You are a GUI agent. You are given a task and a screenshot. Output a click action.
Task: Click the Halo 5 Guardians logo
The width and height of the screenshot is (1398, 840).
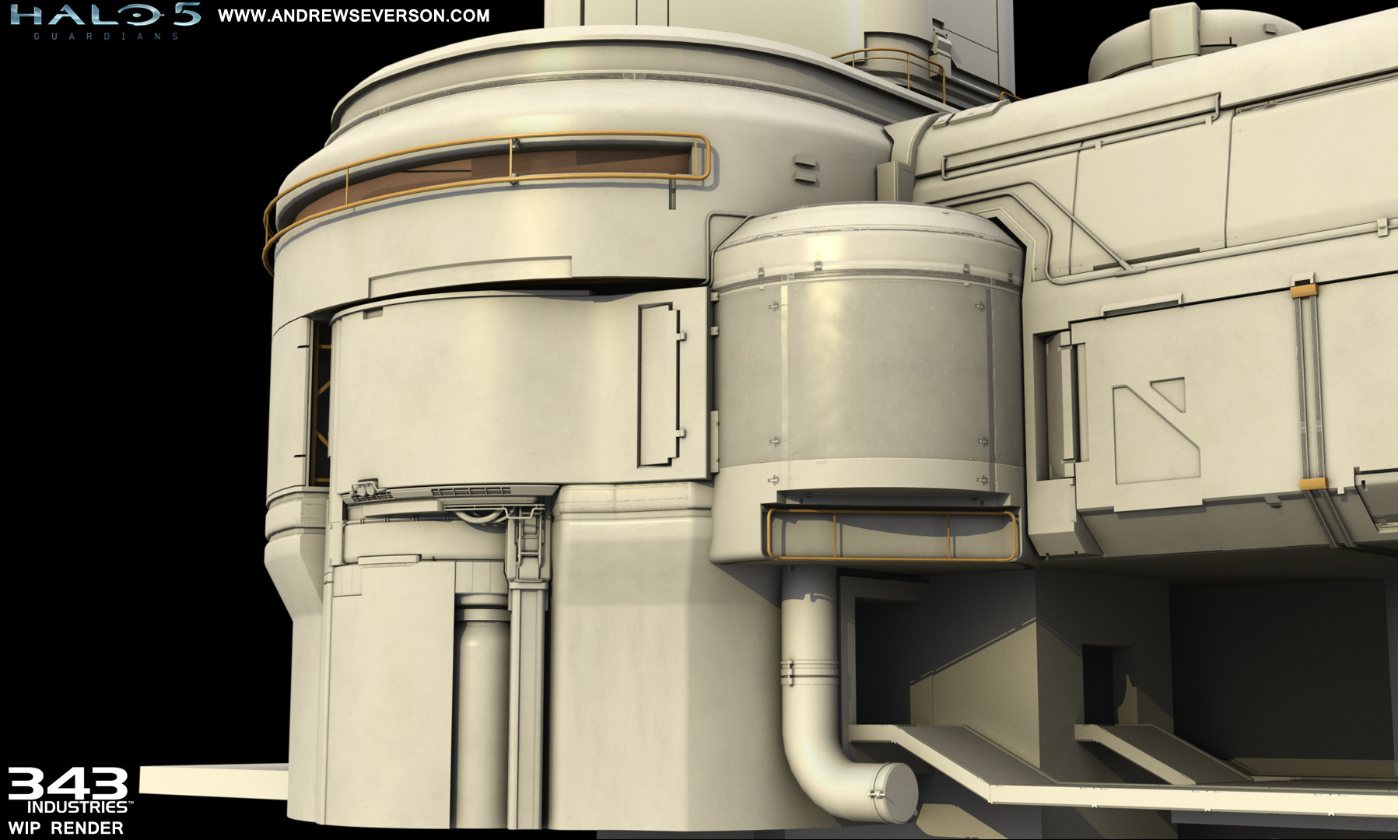pos(105,21)
